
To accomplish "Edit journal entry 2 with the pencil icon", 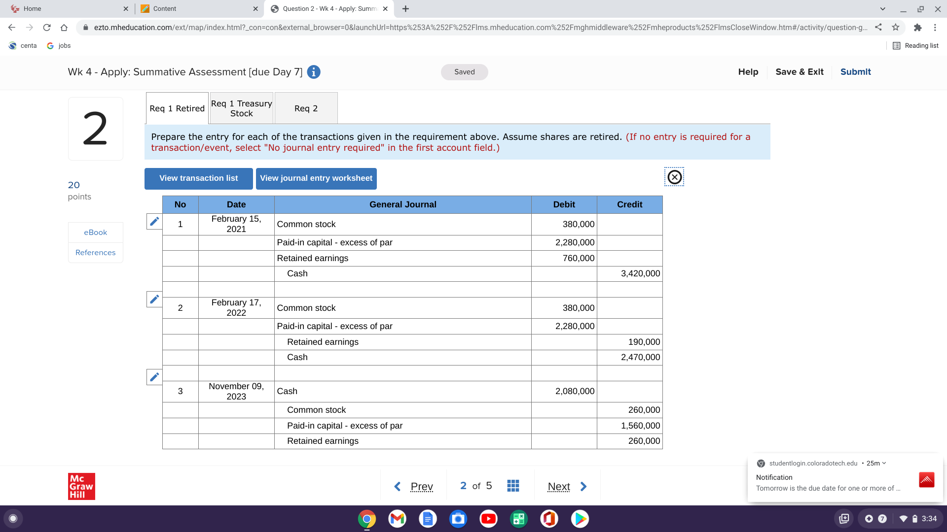I will click(x=154, y=299).
